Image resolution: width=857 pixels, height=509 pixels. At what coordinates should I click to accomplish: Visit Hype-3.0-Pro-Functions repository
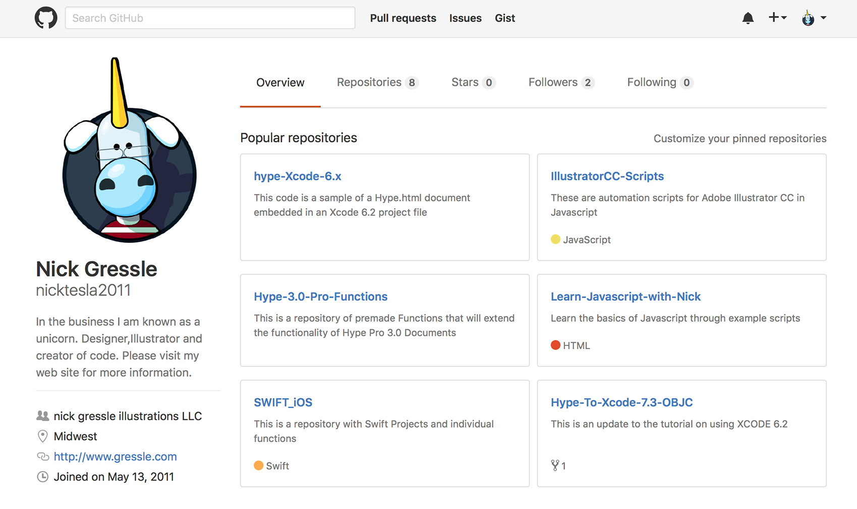321,296
